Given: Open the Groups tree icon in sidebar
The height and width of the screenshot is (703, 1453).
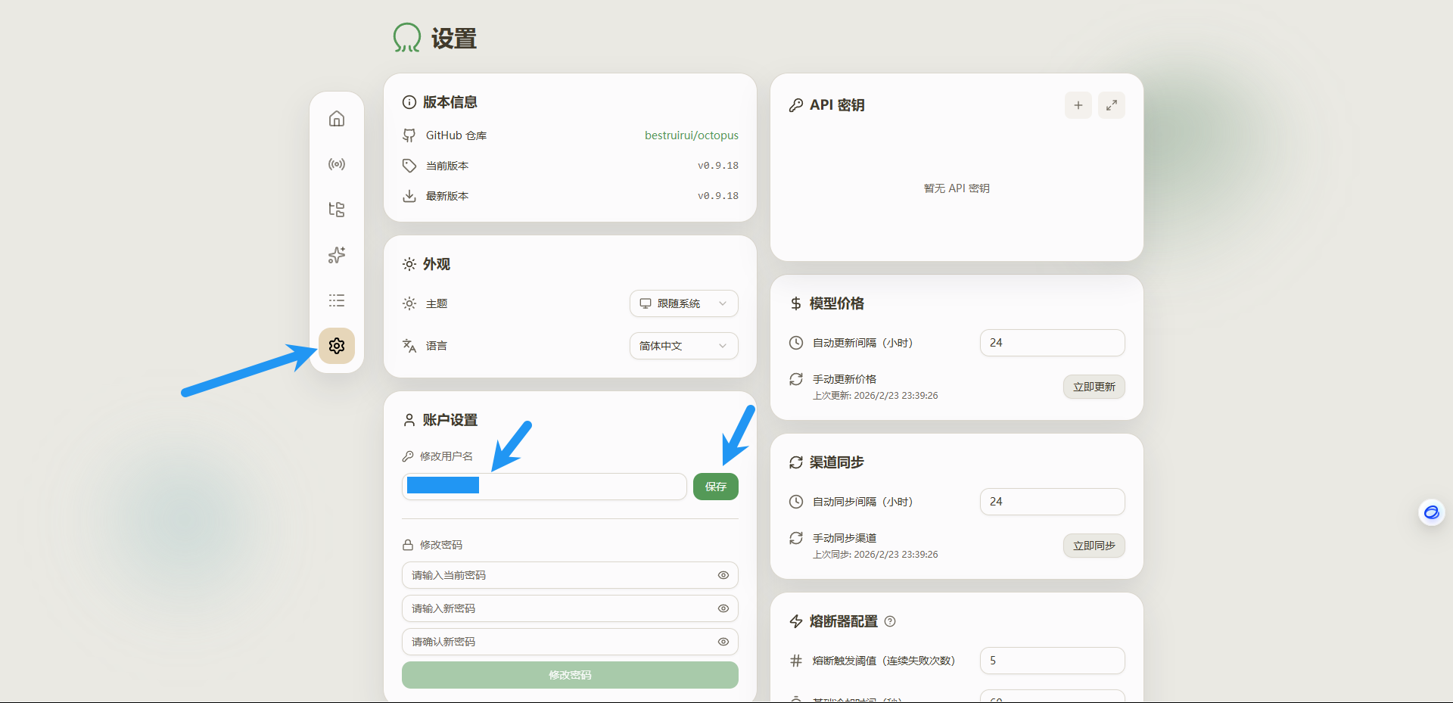Looking at the screenshot, I should (x=337, y=210).
